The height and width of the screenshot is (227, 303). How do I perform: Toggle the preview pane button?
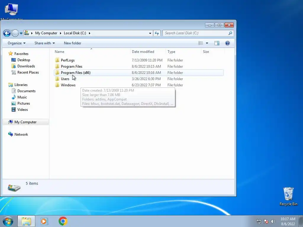(217, 43)
